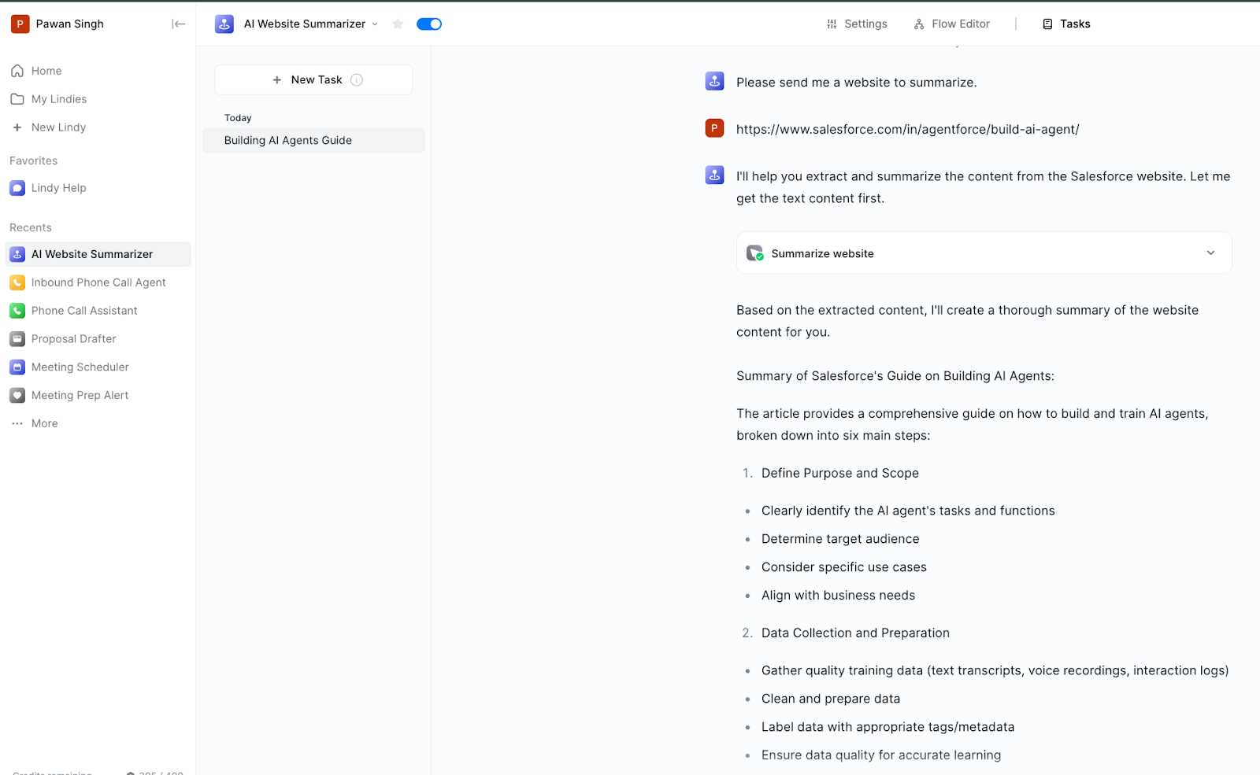Click the agent avatar beside 'I'll help you extract'
The width and height of the screenshot is (1260, 775).
(714, 175)
